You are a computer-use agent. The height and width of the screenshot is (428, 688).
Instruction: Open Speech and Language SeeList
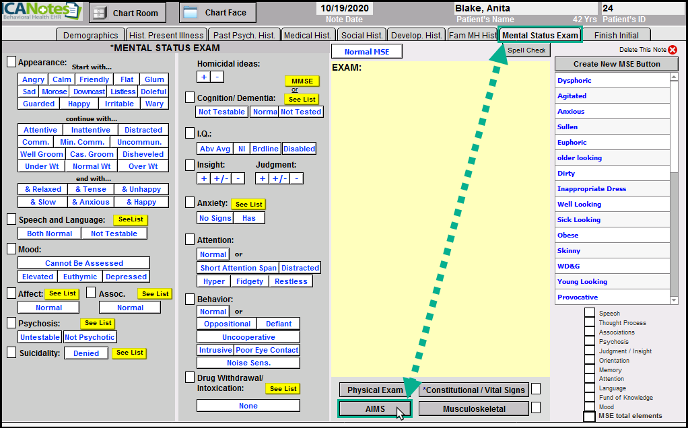tap(130, 220)
